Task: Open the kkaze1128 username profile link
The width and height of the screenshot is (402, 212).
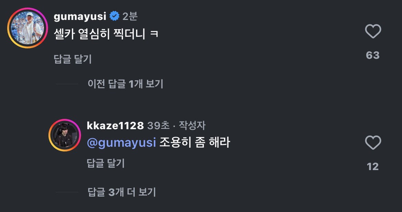Action: 115,126
